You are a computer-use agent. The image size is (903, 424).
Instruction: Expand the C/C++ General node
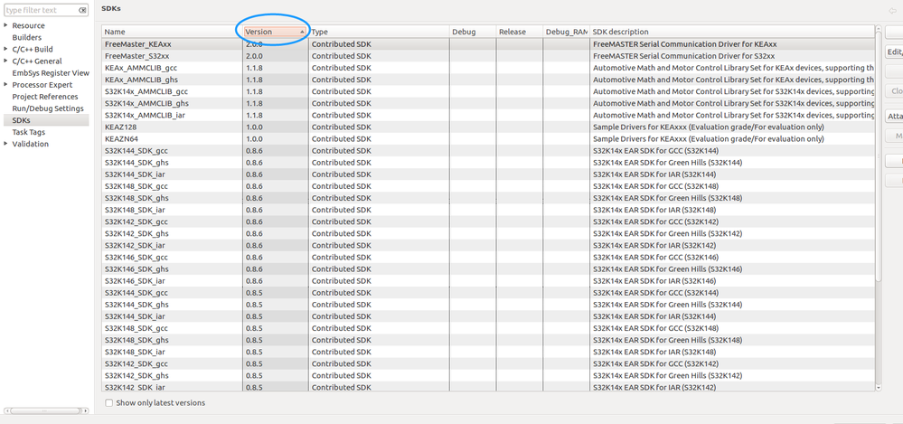5,61
